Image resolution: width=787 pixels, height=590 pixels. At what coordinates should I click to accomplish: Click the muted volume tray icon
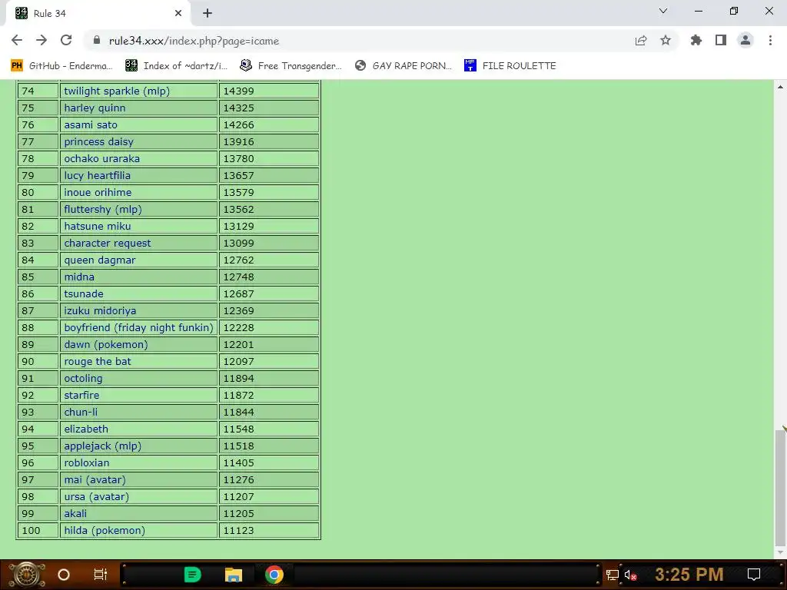(630, 575)
